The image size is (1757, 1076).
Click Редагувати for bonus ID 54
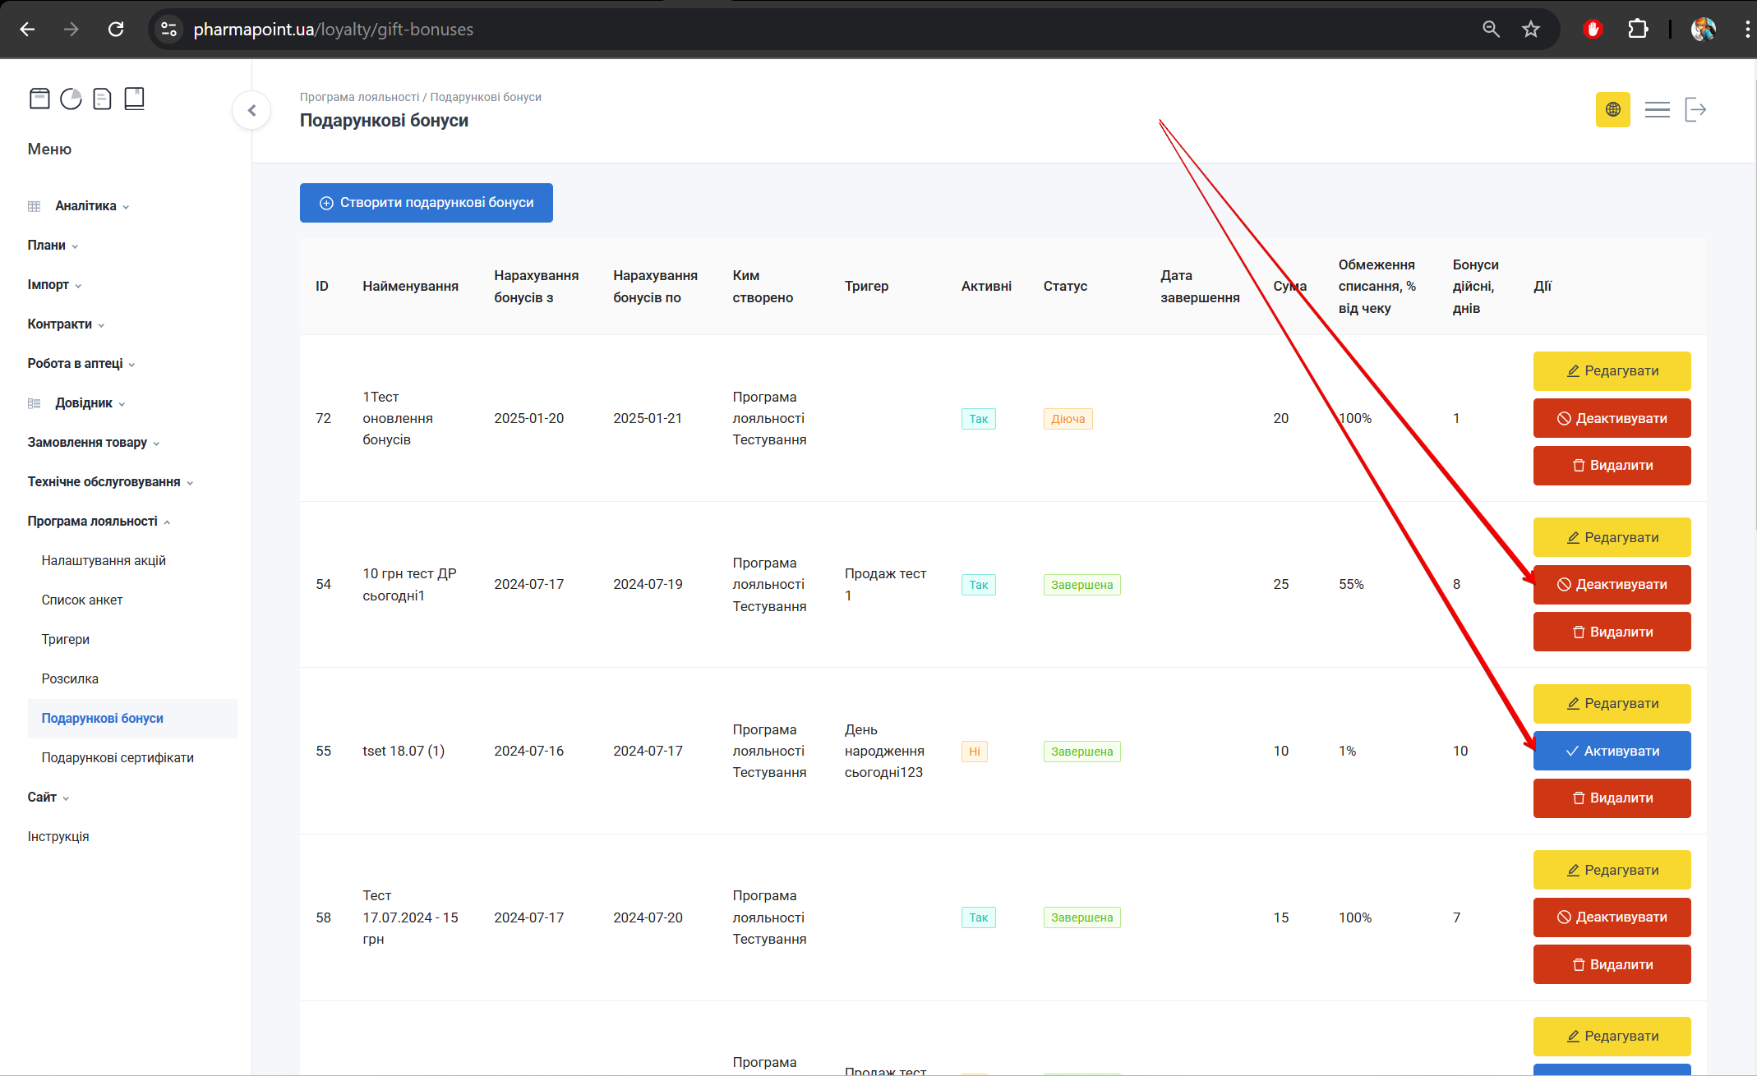pyautogui.click(x=1612, y=538)
